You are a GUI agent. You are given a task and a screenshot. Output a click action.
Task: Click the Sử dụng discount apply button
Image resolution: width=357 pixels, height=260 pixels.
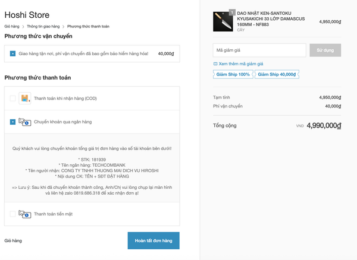325,50
